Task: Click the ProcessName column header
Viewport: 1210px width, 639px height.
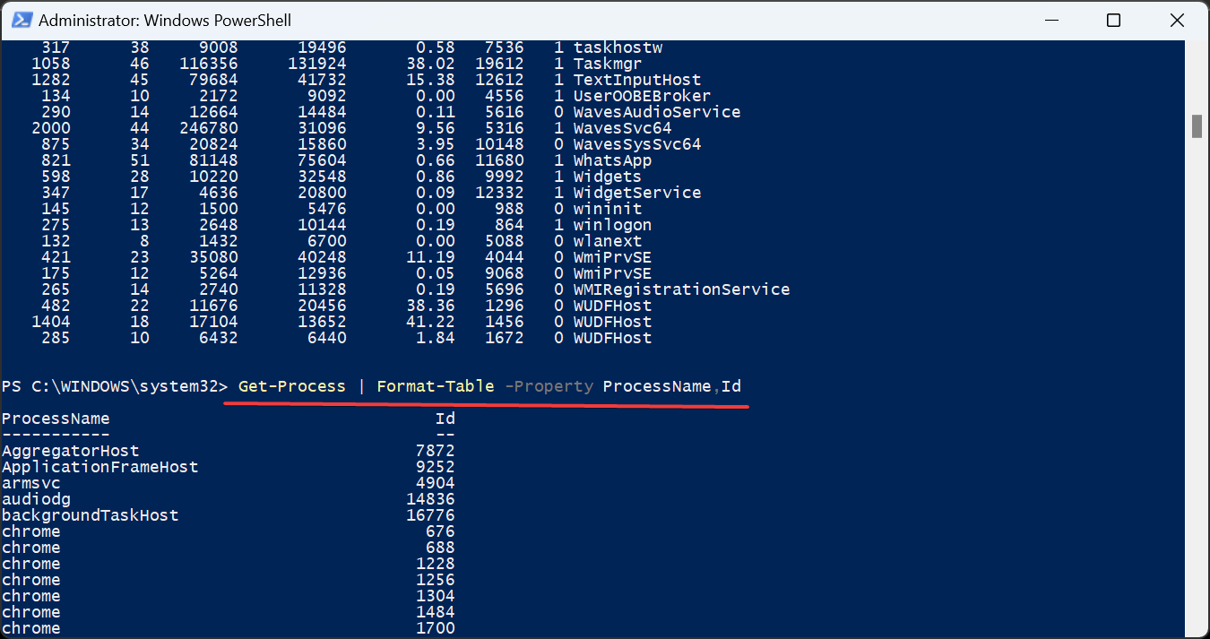Action: pyautogui.click(x=56, y=419)
